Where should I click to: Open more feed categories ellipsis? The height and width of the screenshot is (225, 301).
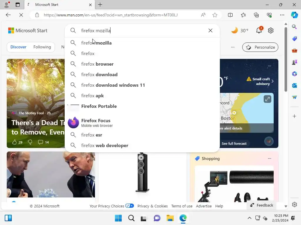(233, 47)
